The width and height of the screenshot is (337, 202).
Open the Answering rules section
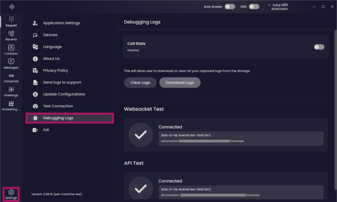pos(11,106)
